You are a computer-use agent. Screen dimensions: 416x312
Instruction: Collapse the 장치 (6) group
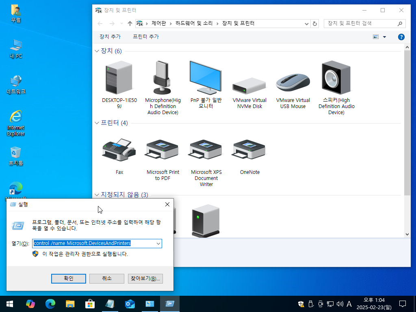(97, 51)
